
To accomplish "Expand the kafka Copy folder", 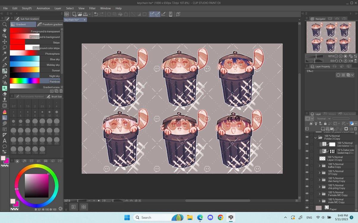I will [x=320, y=166].
